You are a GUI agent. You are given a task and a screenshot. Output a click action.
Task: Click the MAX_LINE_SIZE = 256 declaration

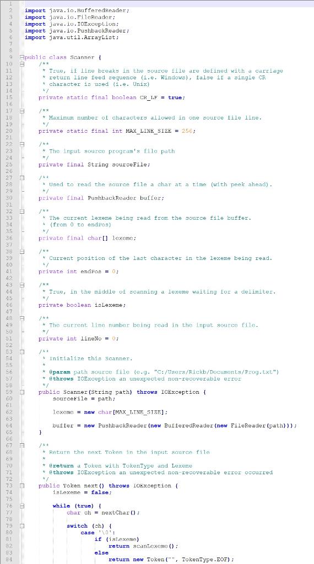pyautogui.click(x=117, y=131)
